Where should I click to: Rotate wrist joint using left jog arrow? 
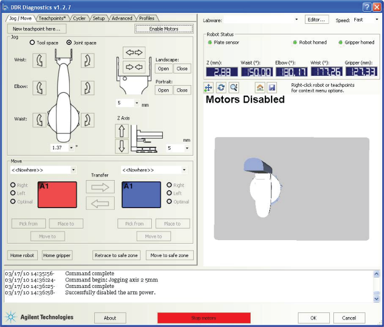coord(40,61)
